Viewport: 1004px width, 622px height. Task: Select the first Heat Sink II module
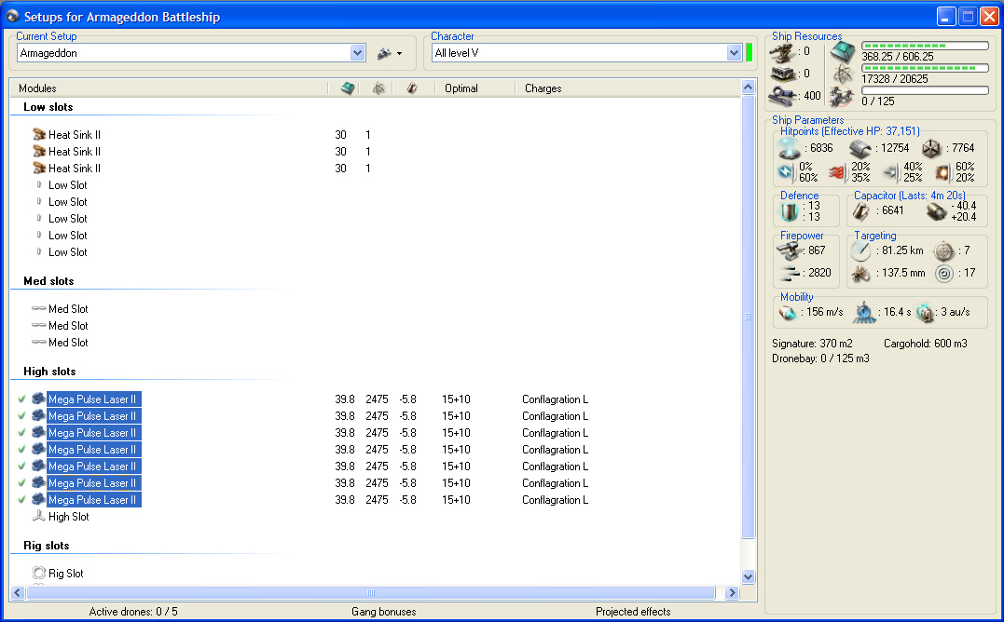(x=75, y=135)
